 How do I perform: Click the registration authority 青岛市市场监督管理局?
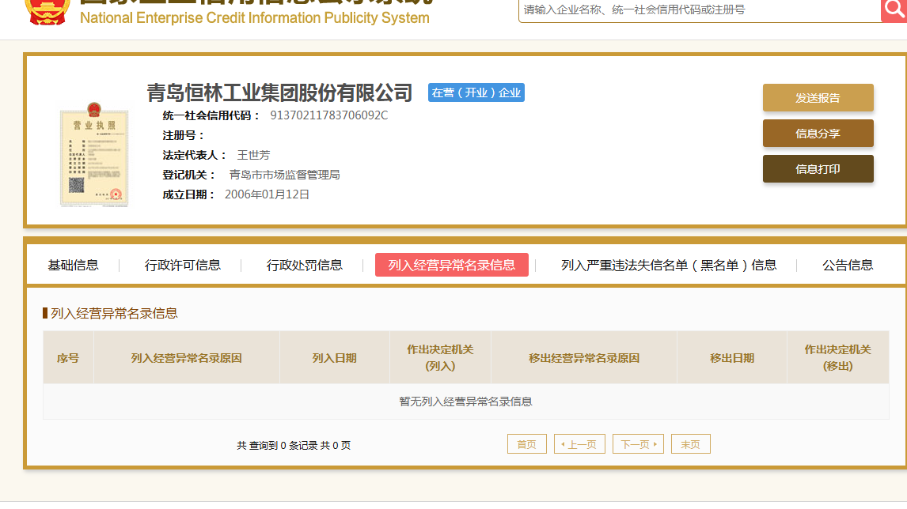[x=285, y=175]
